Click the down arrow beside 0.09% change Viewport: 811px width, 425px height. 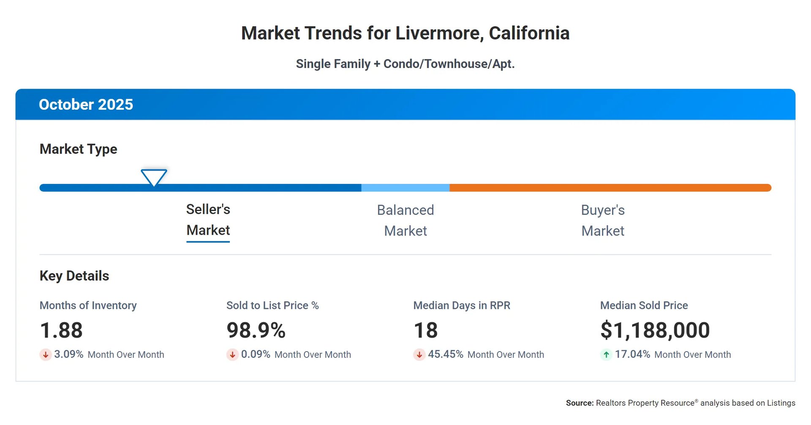232,355
